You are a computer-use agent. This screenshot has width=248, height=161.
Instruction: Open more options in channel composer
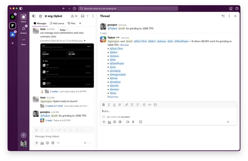(x=58, y=143)
